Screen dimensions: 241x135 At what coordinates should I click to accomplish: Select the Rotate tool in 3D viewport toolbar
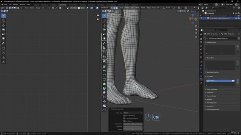[x=104, y=29]
